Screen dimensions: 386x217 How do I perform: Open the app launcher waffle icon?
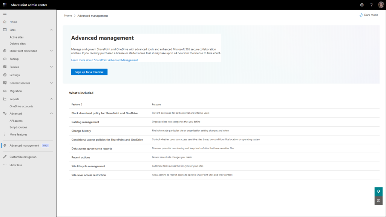(5, 5)
